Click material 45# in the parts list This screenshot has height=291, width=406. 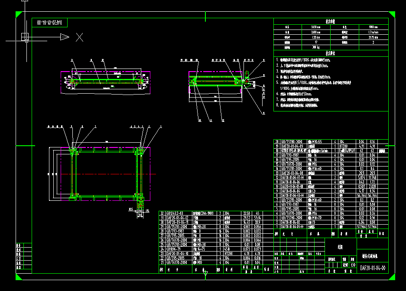coord(227,249)
